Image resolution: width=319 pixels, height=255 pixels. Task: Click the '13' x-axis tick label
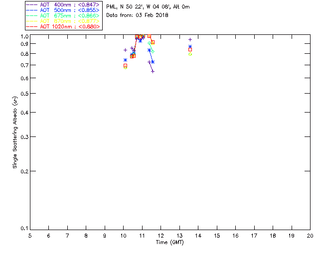pos(179,236)
